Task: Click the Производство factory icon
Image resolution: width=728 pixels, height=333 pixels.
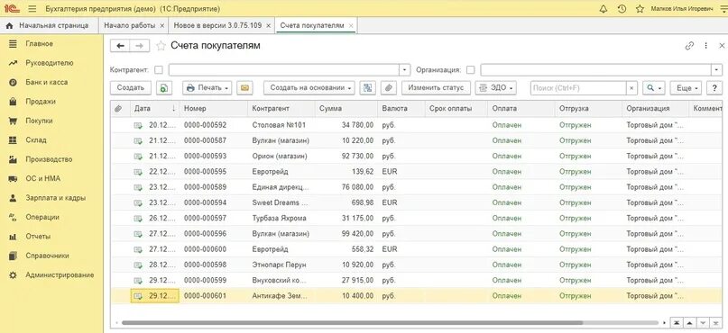Action: click(13, 159)
